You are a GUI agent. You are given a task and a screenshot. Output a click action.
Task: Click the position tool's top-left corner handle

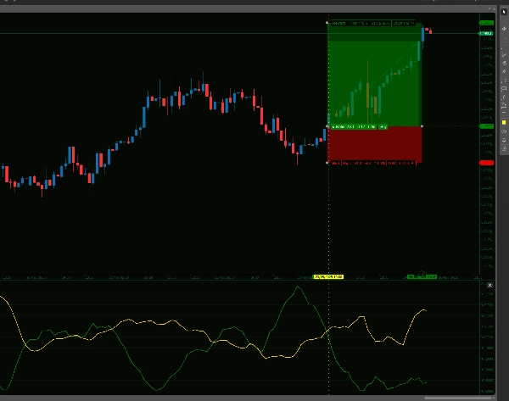(327, 22)
